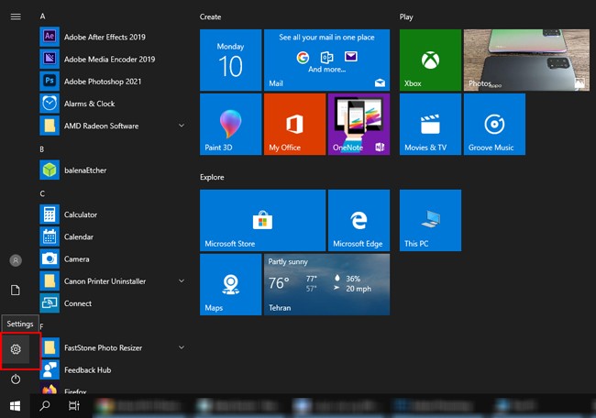Open the This PC tile
The width and height of the screenshot is (596, 418).
430,220
